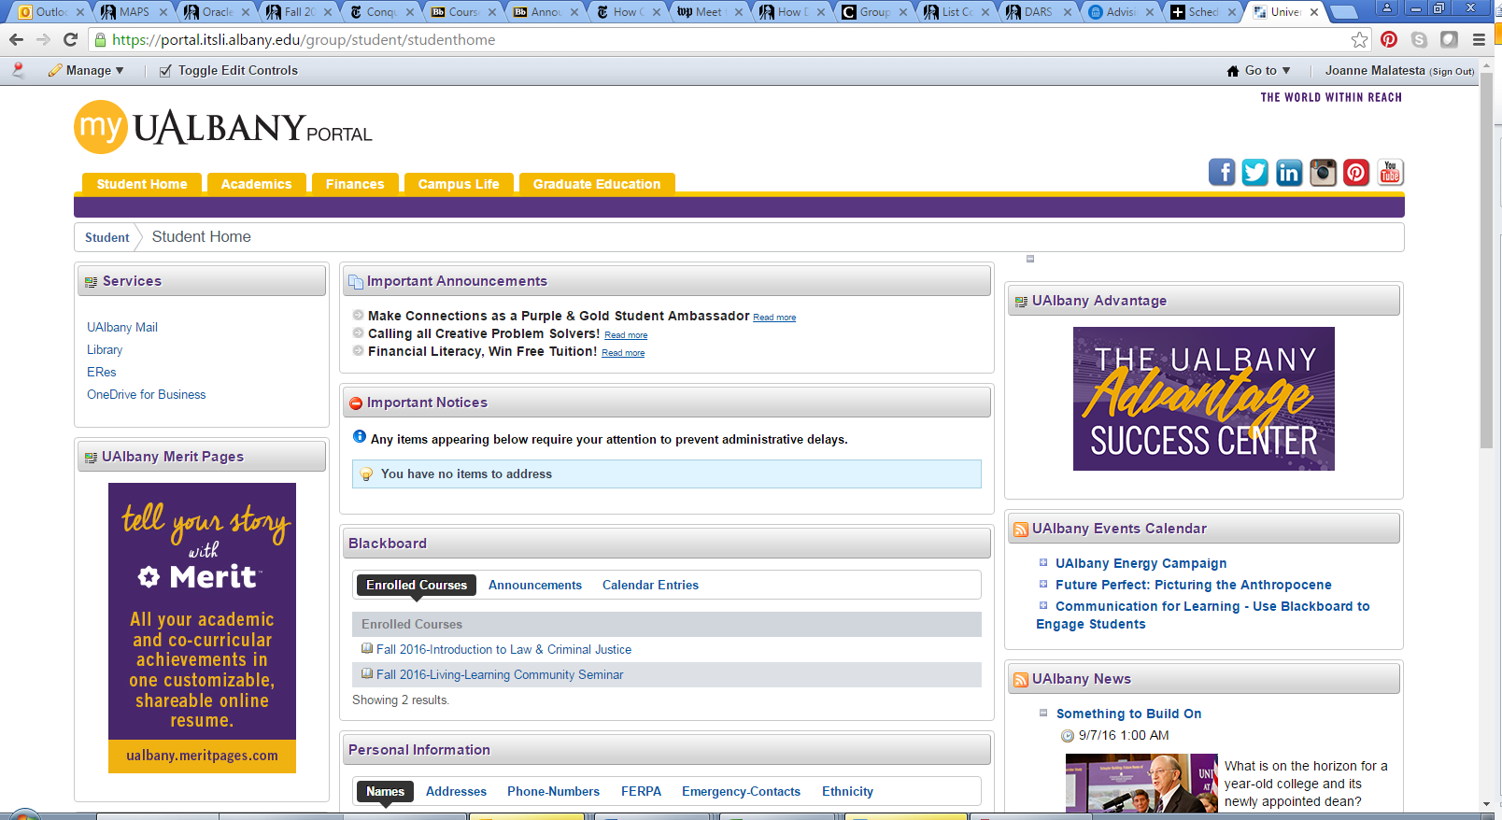The height and width of the screenshot is (820, 1502).
Task: Expand the Financial Literacy announcement bullet
Action: (x=358, y=350)
